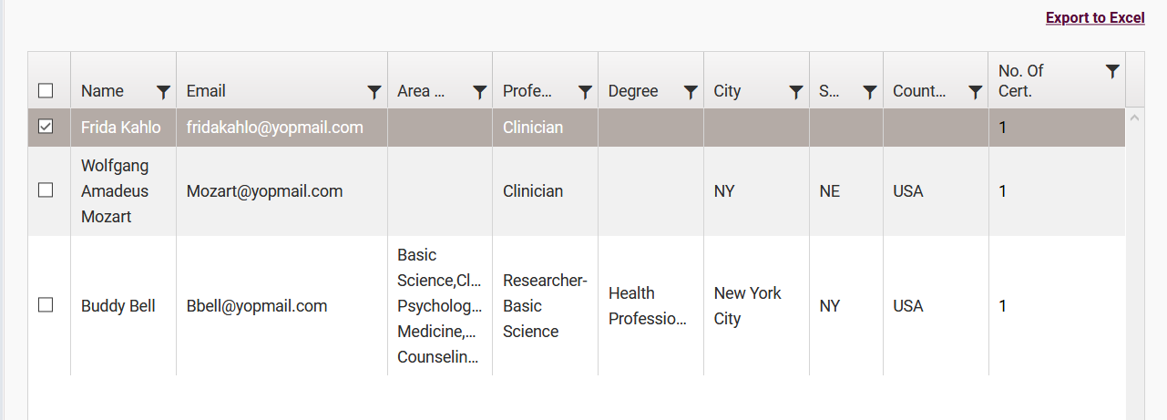The height and width of the screenshot is (420, 1167).
Task: Sort by the City column header
Action: 727,91
